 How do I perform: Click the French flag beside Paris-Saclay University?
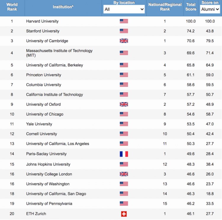pos(124,154)
